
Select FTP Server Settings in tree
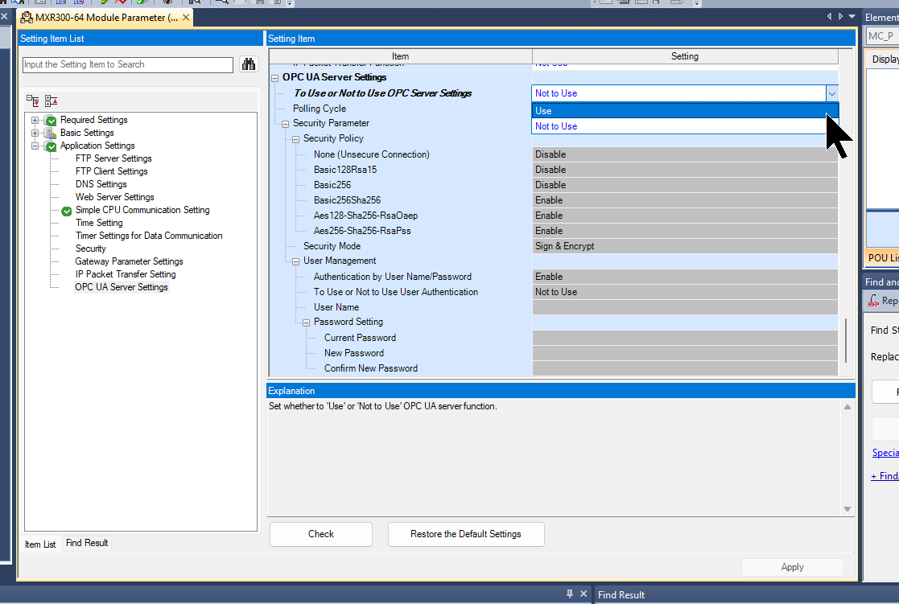coord(113,158)
